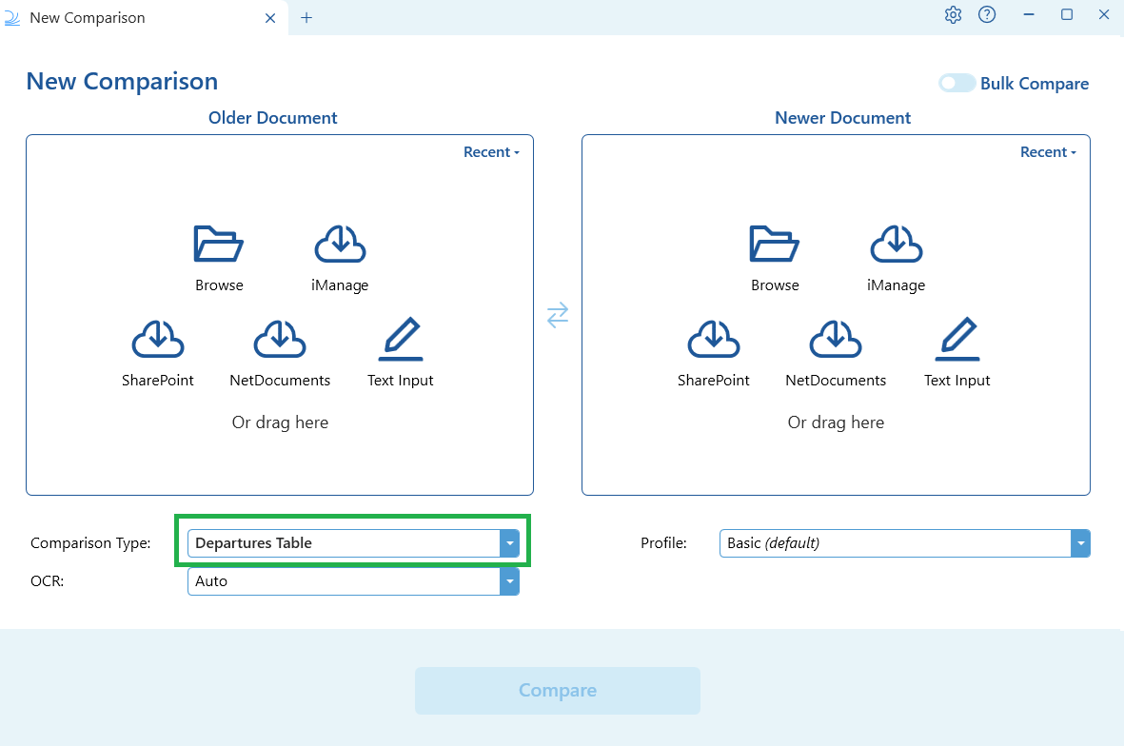Click the Older Document heading
The image size is (1124, 746).
272,118
